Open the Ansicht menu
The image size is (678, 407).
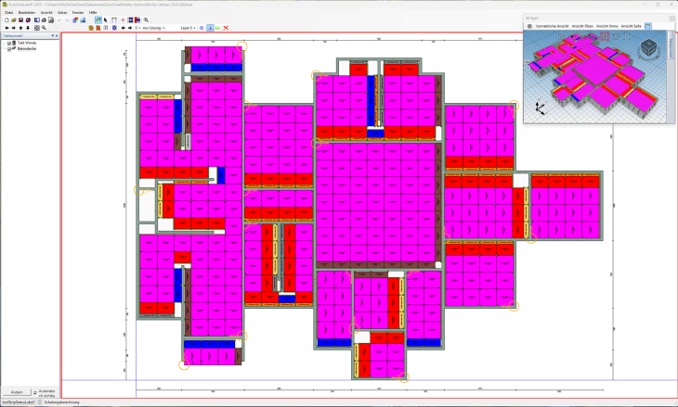coord(46,12)
